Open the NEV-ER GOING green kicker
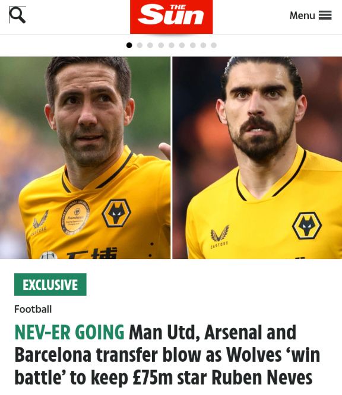This screenshot has height=395, width=342. [69, 333]
